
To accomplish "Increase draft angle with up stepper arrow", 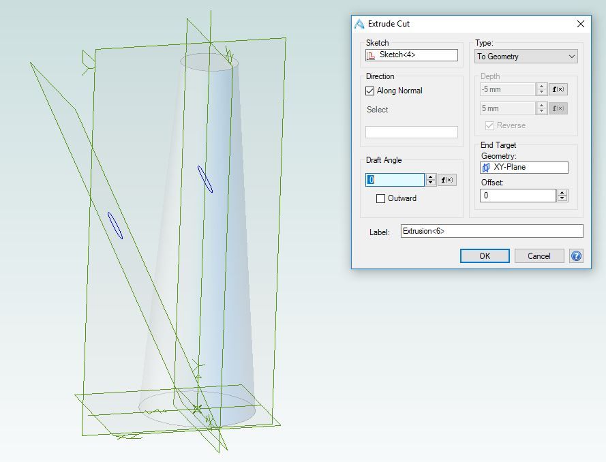I will coord(431,176).
